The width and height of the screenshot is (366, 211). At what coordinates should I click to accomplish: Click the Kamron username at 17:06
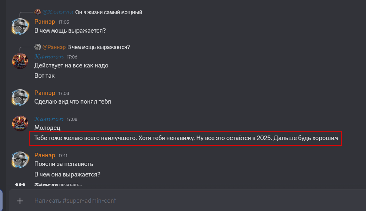(x=49, y=57)
